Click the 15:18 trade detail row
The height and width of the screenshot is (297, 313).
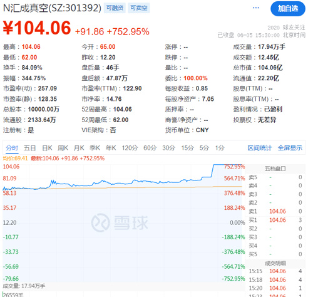point(275,279)
